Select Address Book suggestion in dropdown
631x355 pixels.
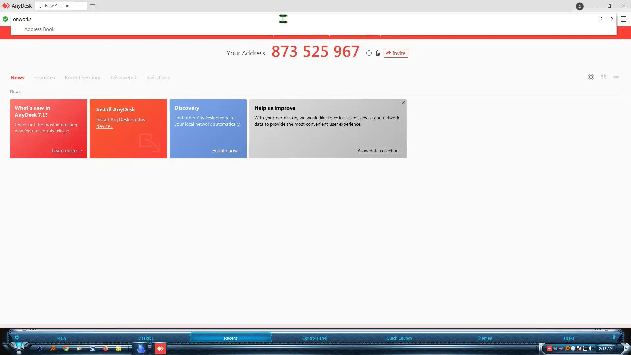click(x=39, y=29)
